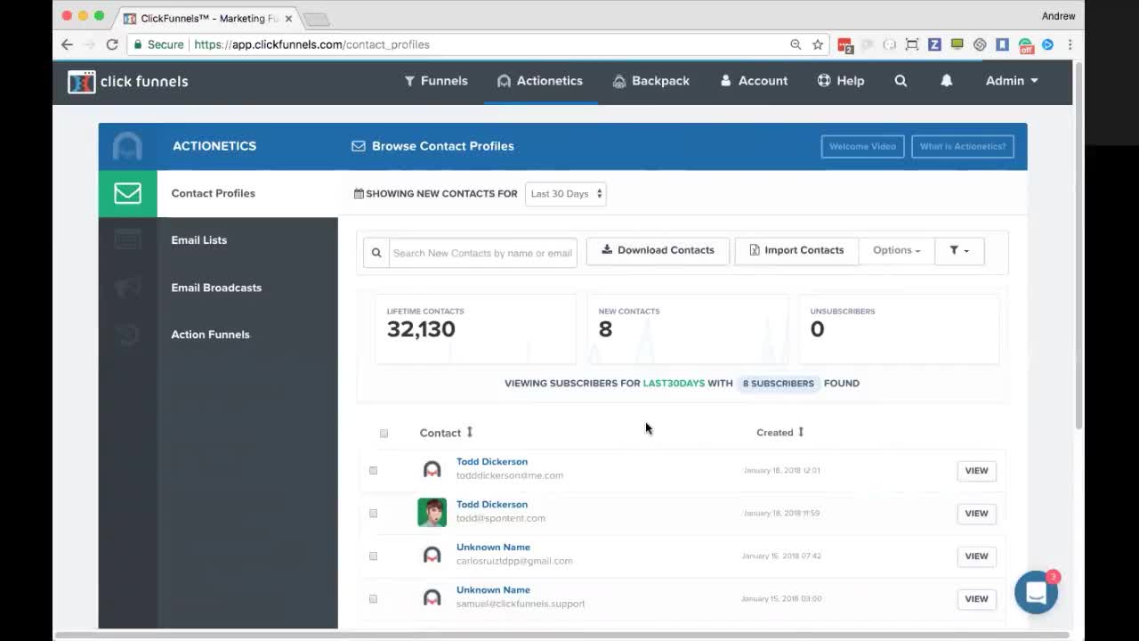Open the filter funnel dropdown
1139x641 pixels.
(959, 250)
